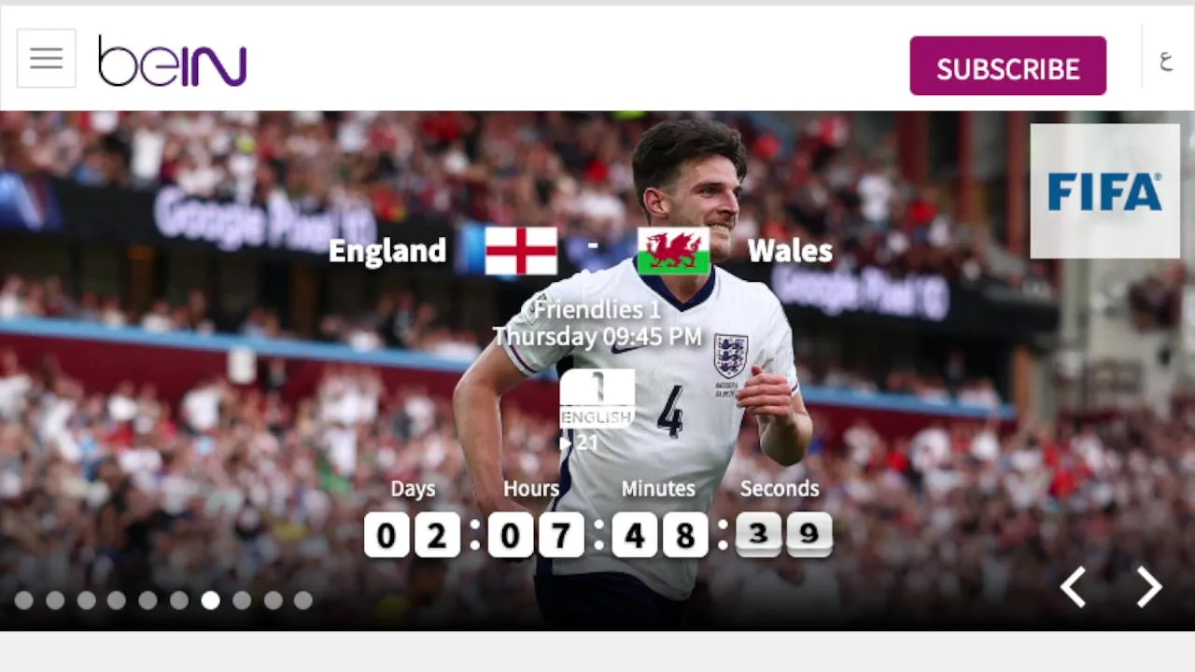Select the first carousel dot

pyautogui.click(x=23, y=601)
